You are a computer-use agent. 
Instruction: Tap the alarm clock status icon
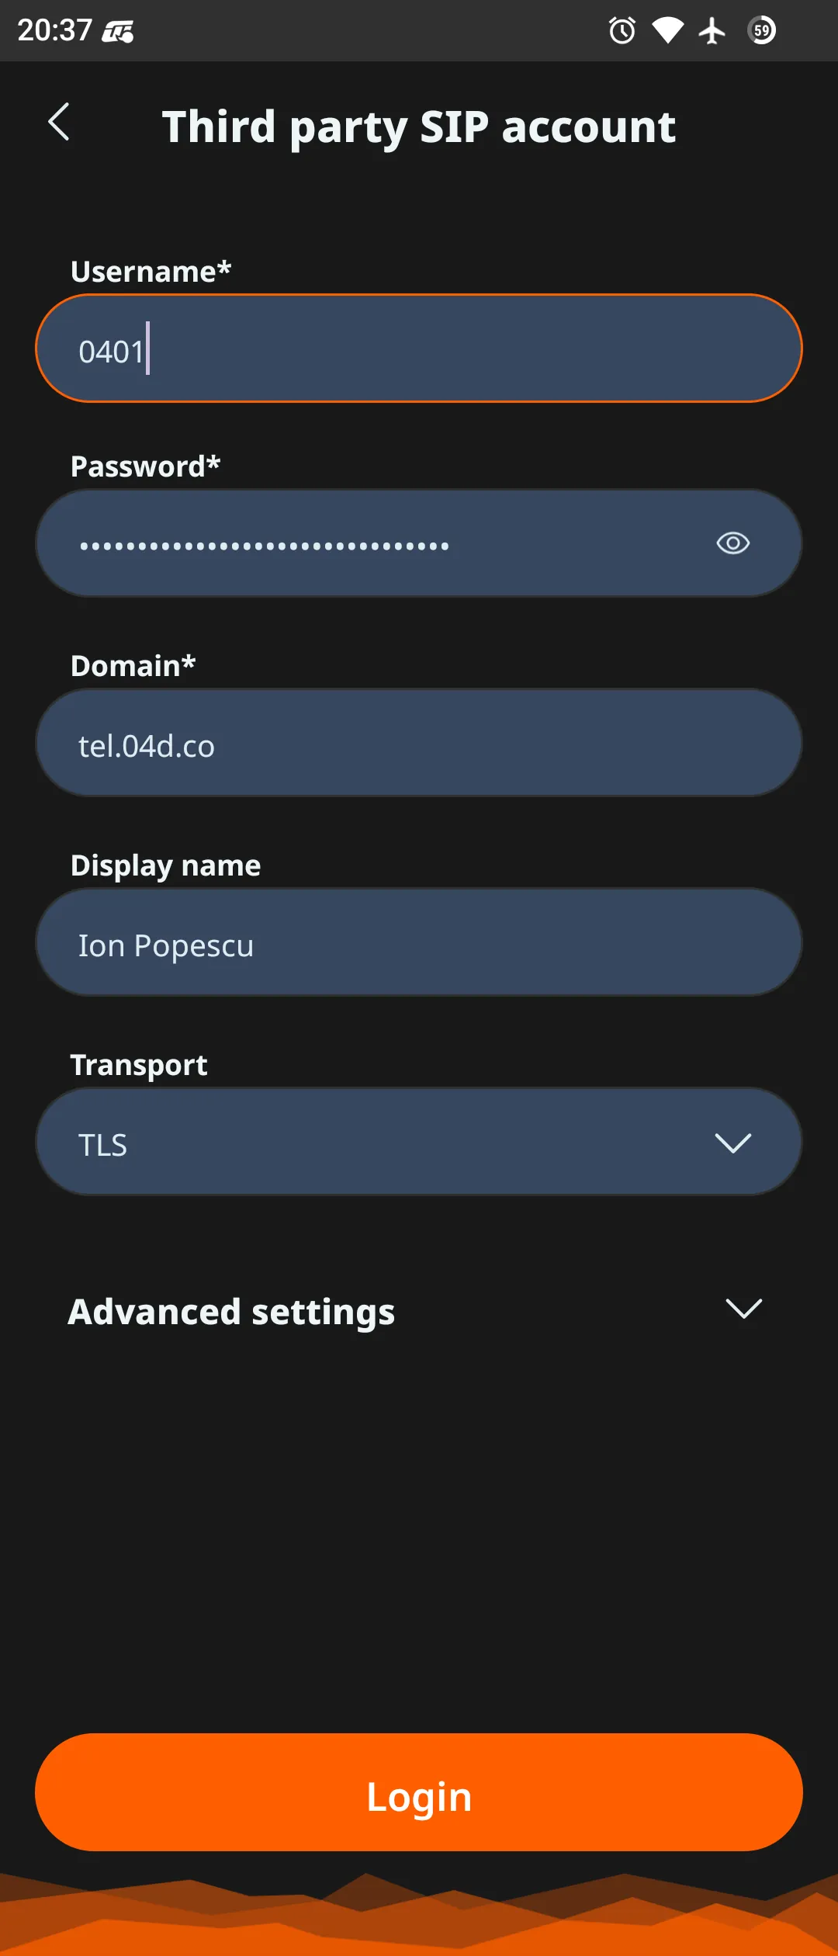[622, 31]
